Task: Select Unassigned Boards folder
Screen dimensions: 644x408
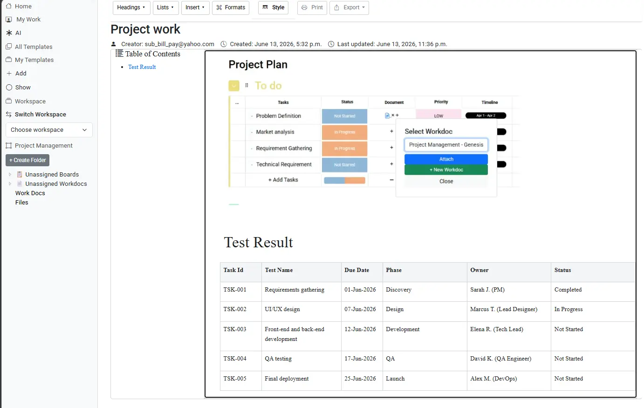Action: (x=52, y=175)
